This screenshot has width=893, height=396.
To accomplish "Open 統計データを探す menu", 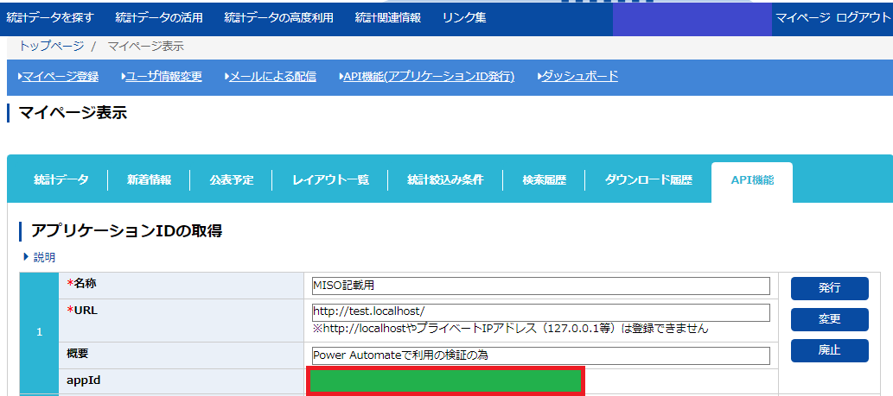I will tap(49, 17).
